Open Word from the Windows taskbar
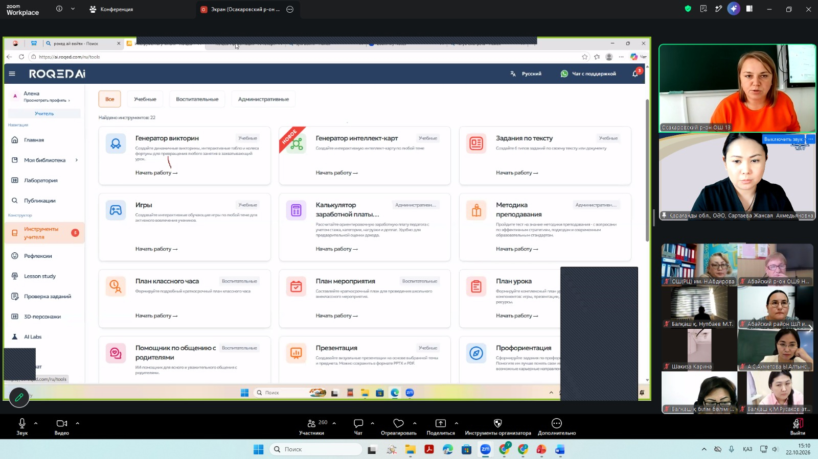 tap(560, 449)
